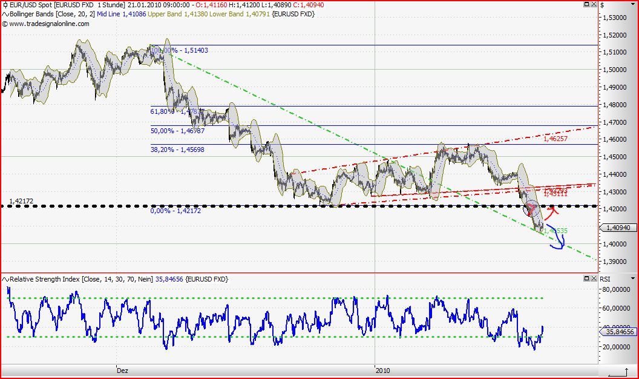Open the RSI scale dropdown arrow

point(632,278)
